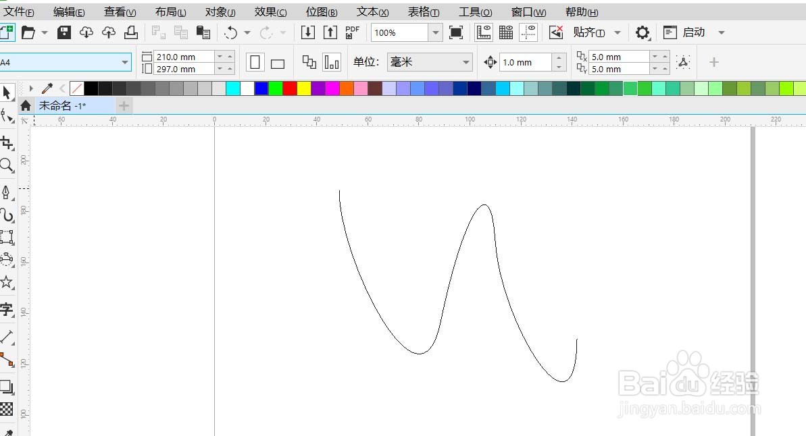Toggle current page layout only
The image size is (806, 436).
coord(332,63)
